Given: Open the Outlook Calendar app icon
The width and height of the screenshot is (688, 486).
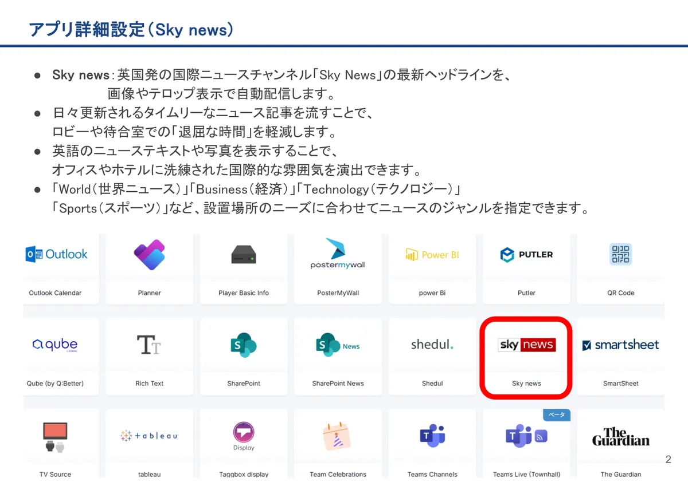Looking at the screenshot, I should 56,254.
